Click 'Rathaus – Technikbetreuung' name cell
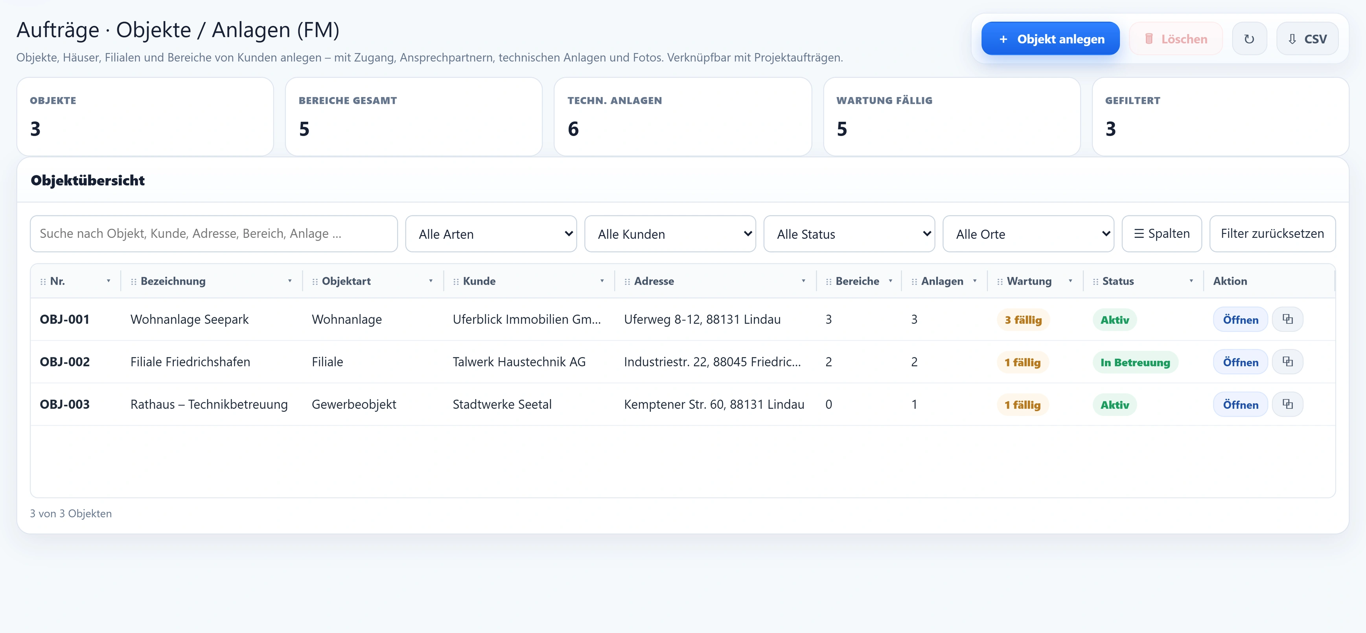 [x=209, y=404]
